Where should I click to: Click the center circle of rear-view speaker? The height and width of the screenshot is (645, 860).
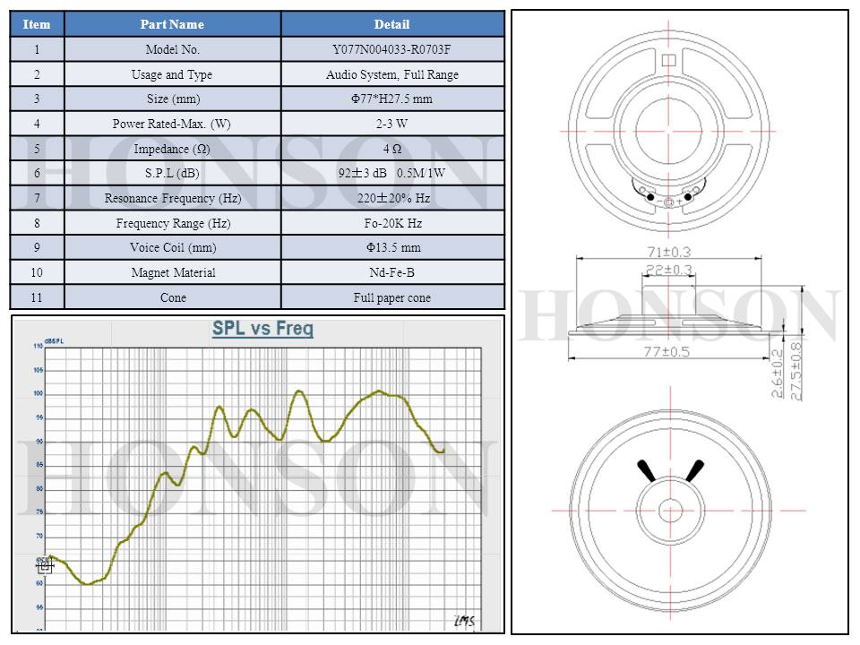[670, 511]
